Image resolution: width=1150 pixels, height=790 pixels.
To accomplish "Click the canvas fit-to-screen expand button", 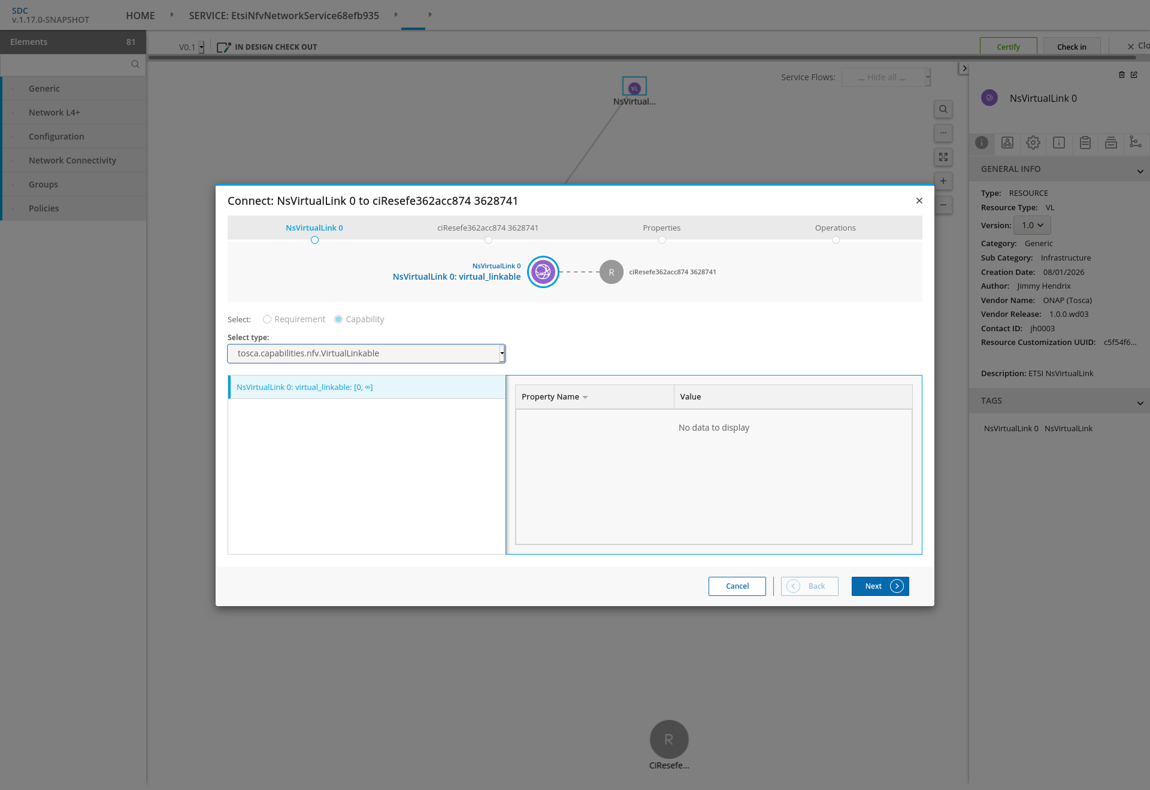I will (x=943, y=157).
